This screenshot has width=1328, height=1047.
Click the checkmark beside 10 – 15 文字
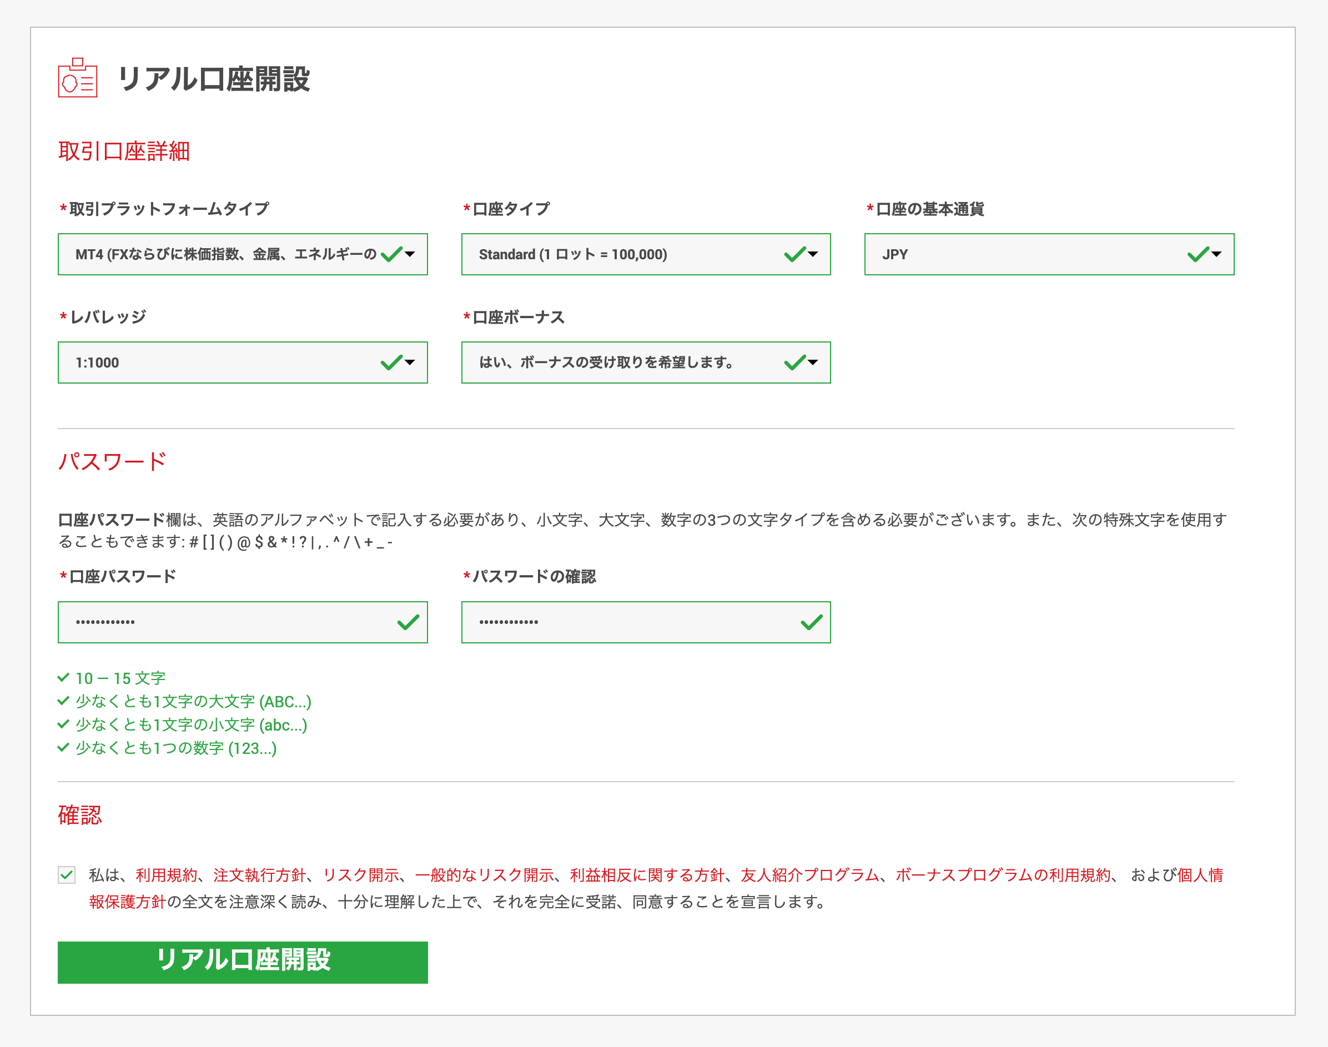tap(63, 677)
